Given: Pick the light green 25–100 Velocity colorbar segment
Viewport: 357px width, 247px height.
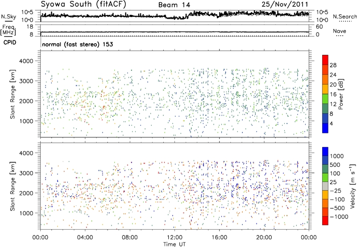Looking at the screenshot, I should (325, 177).
